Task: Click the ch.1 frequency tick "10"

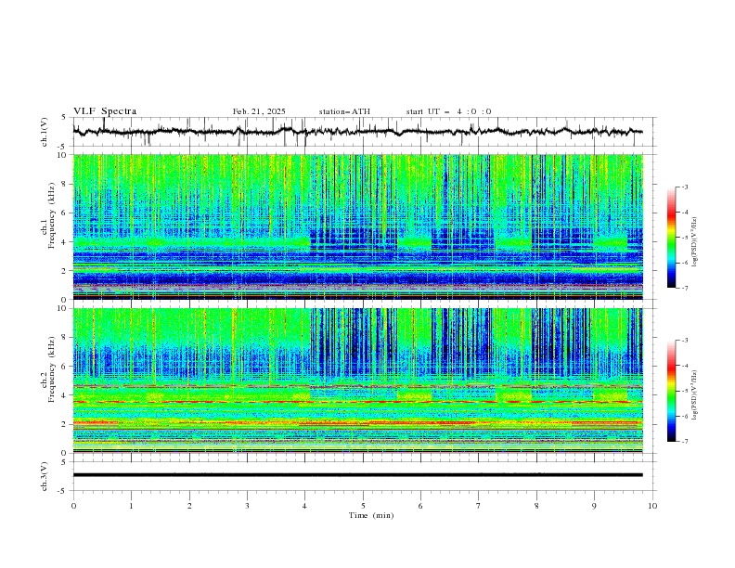Action: (x=62, y=155)
